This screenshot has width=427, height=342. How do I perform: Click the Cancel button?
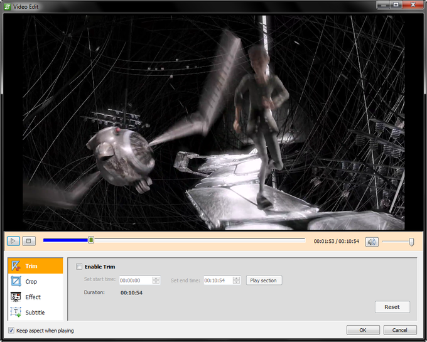[x=400, y=330]
